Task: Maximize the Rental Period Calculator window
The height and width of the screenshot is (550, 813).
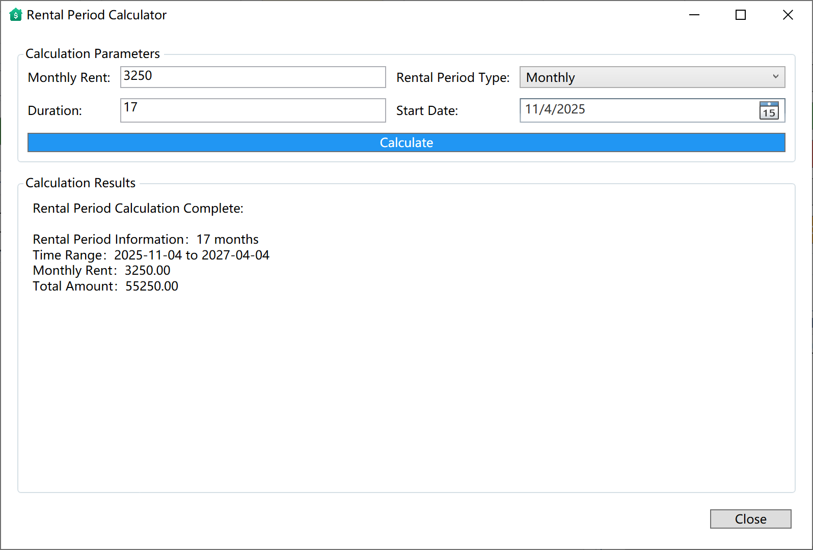Action: pos(741,15)
